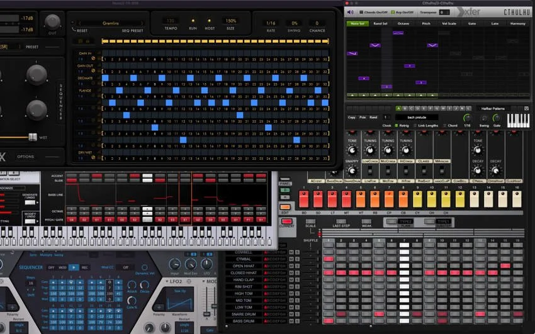Switch to the Harmony tab
This screenshot has height=334, width=535.
pos(517,23)
